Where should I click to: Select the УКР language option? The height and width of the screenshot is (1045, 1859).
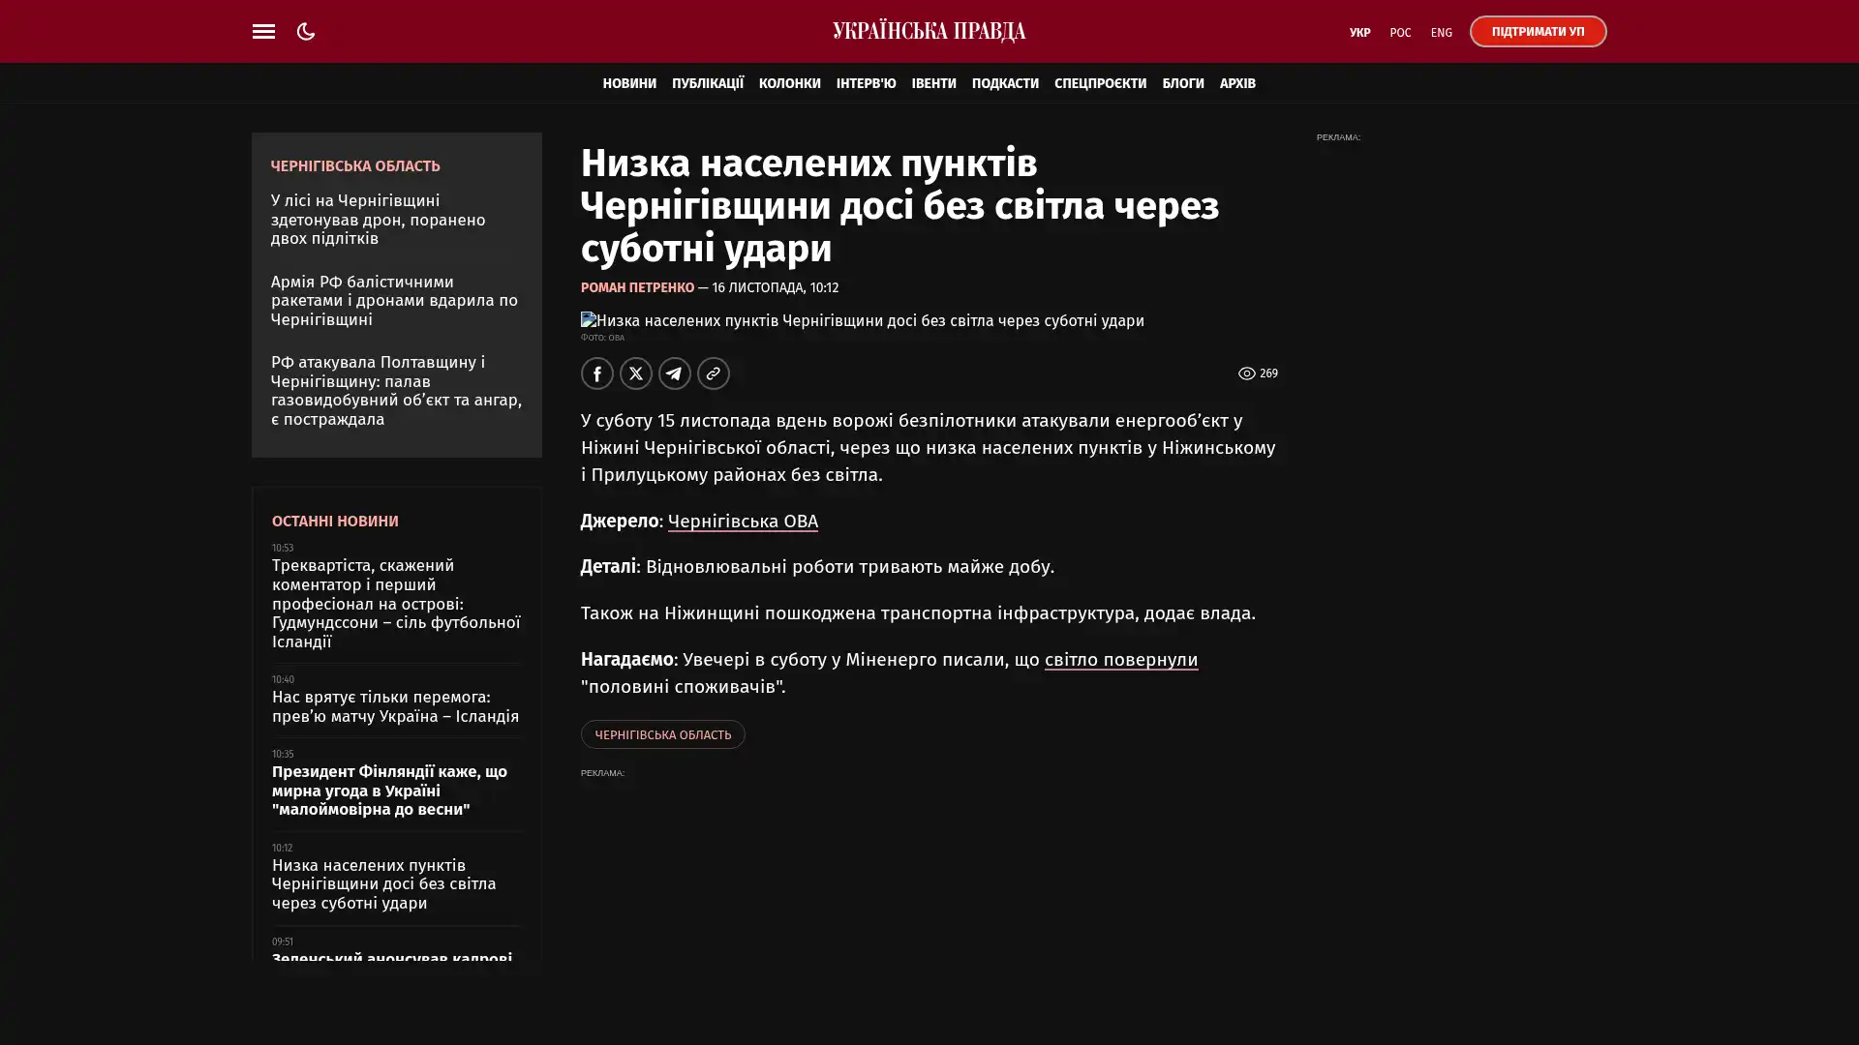[x=1359, y=32]
